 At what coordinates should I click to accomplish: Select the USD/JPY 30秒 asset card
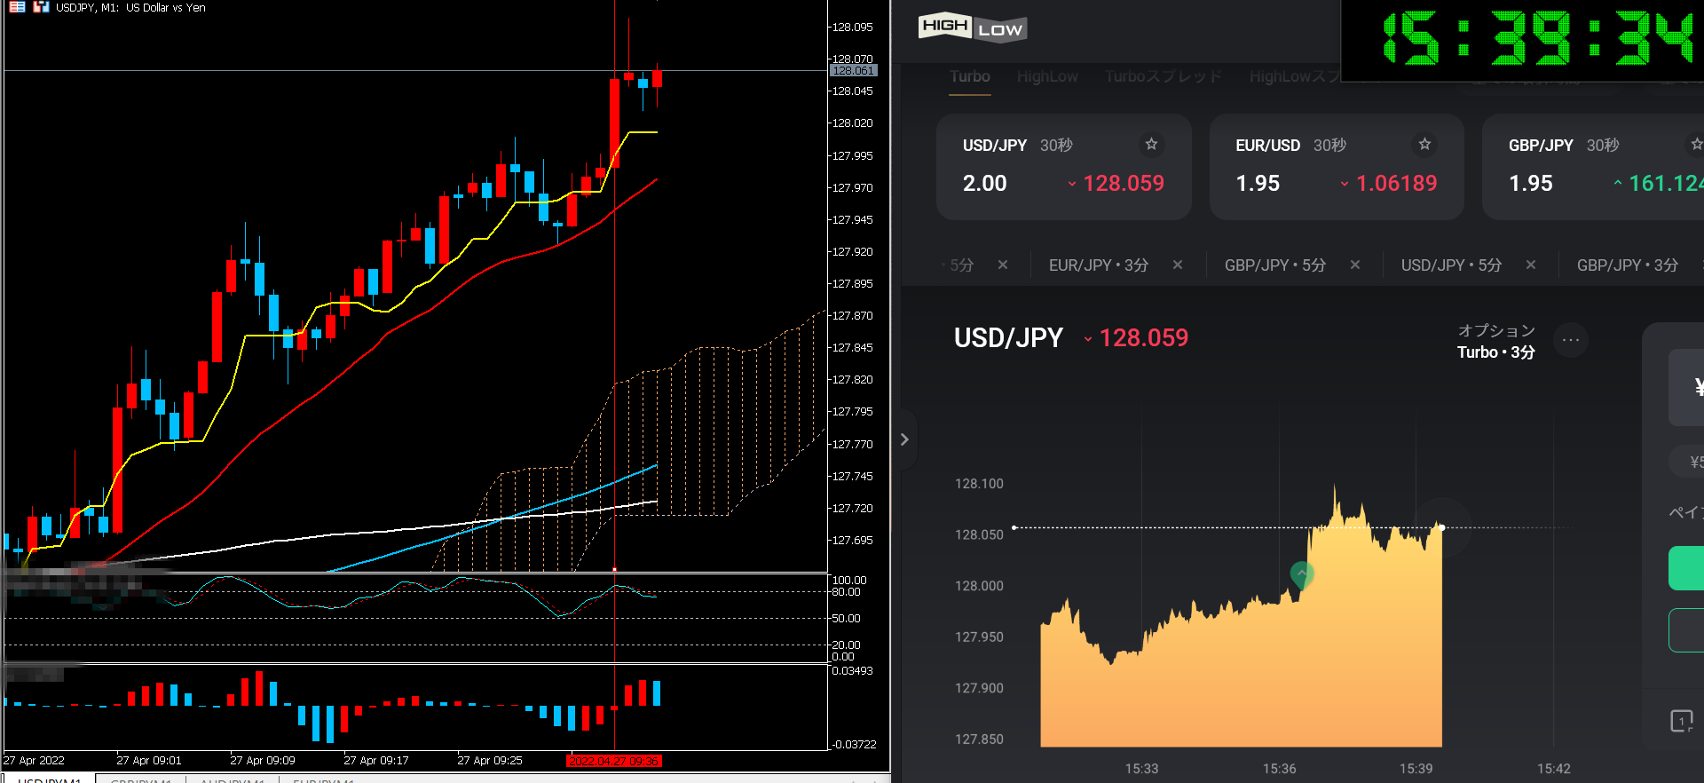click(1062, 167)
